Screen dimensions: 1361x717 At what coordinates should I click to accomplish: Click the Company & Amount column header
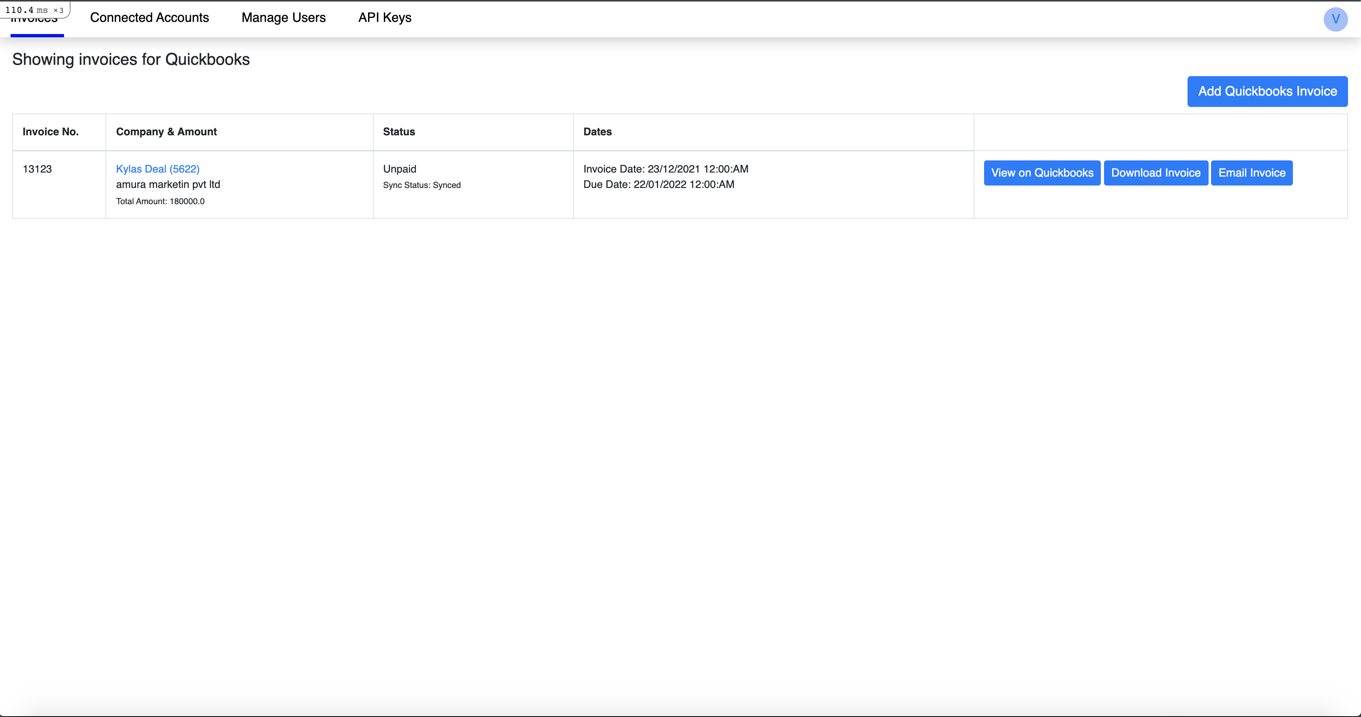click(167, 132)
